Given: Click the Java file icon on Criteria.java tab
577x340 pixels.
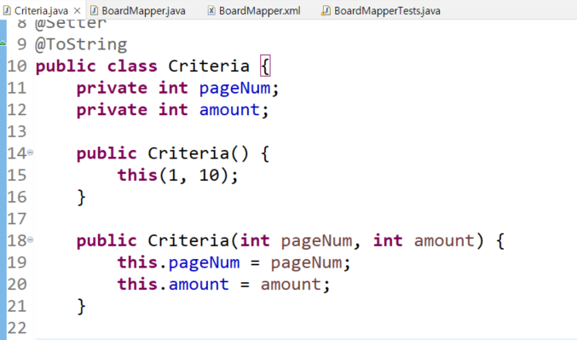Looking at the screenshot, I should (7, 10).
